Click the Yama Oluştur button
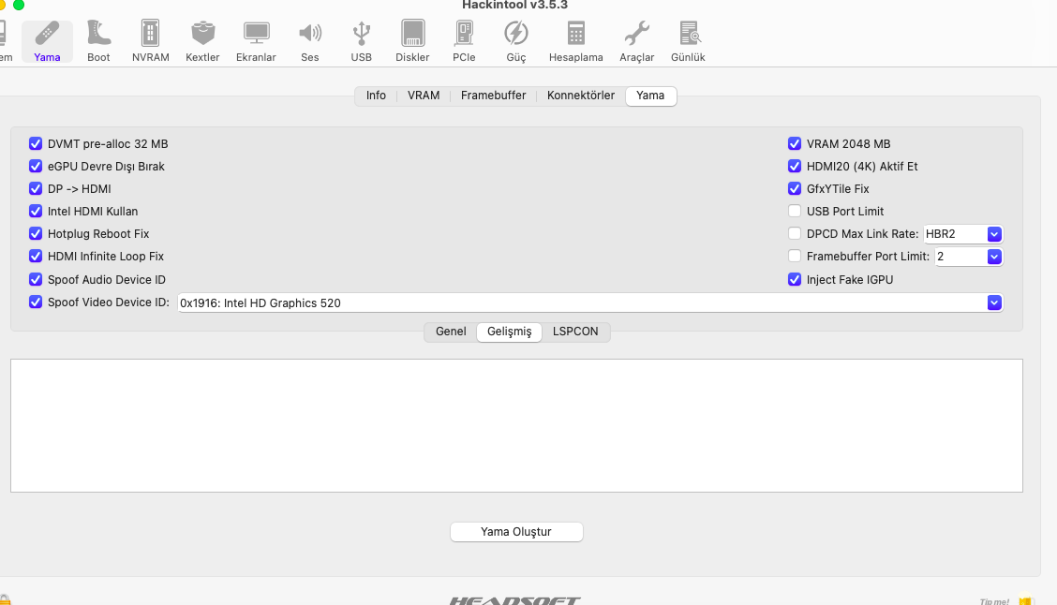This screenshot has width=1057, height=605. [516, 532]
